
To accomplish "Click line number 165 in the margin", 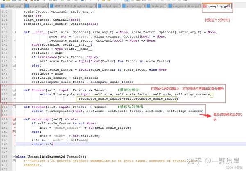I will tap(5, 144).
